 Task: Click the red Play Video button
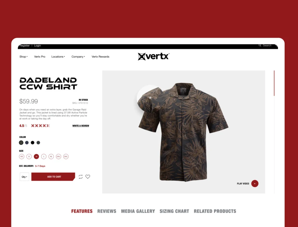255,183
